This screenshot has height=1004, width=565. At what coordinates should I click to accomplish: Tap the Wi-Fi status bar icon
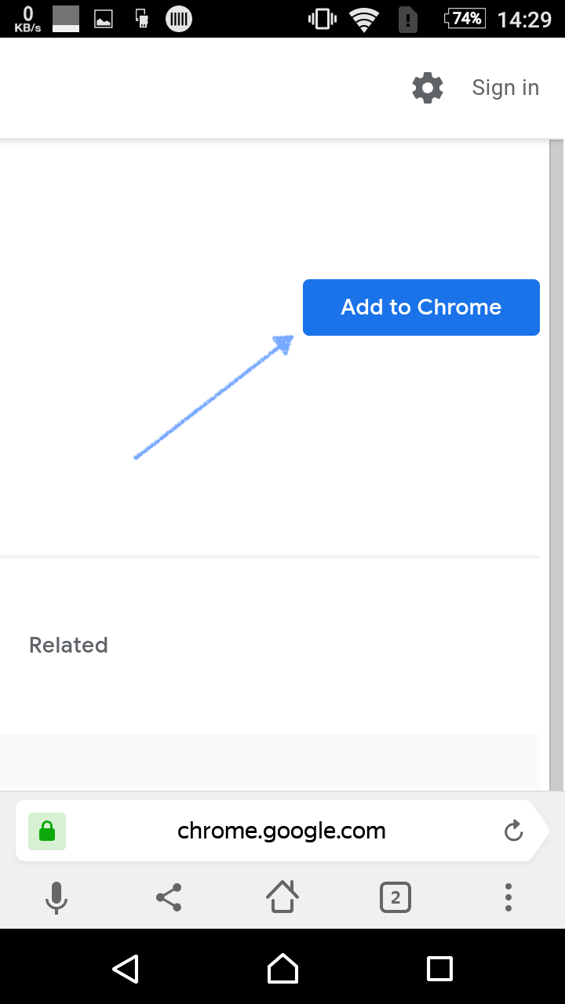tap(364, 19)
